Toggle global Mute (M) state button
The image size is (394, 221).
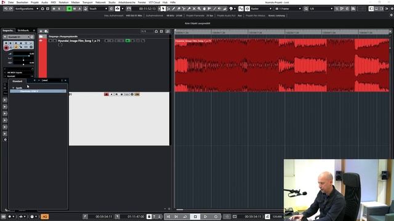[54, 9]
